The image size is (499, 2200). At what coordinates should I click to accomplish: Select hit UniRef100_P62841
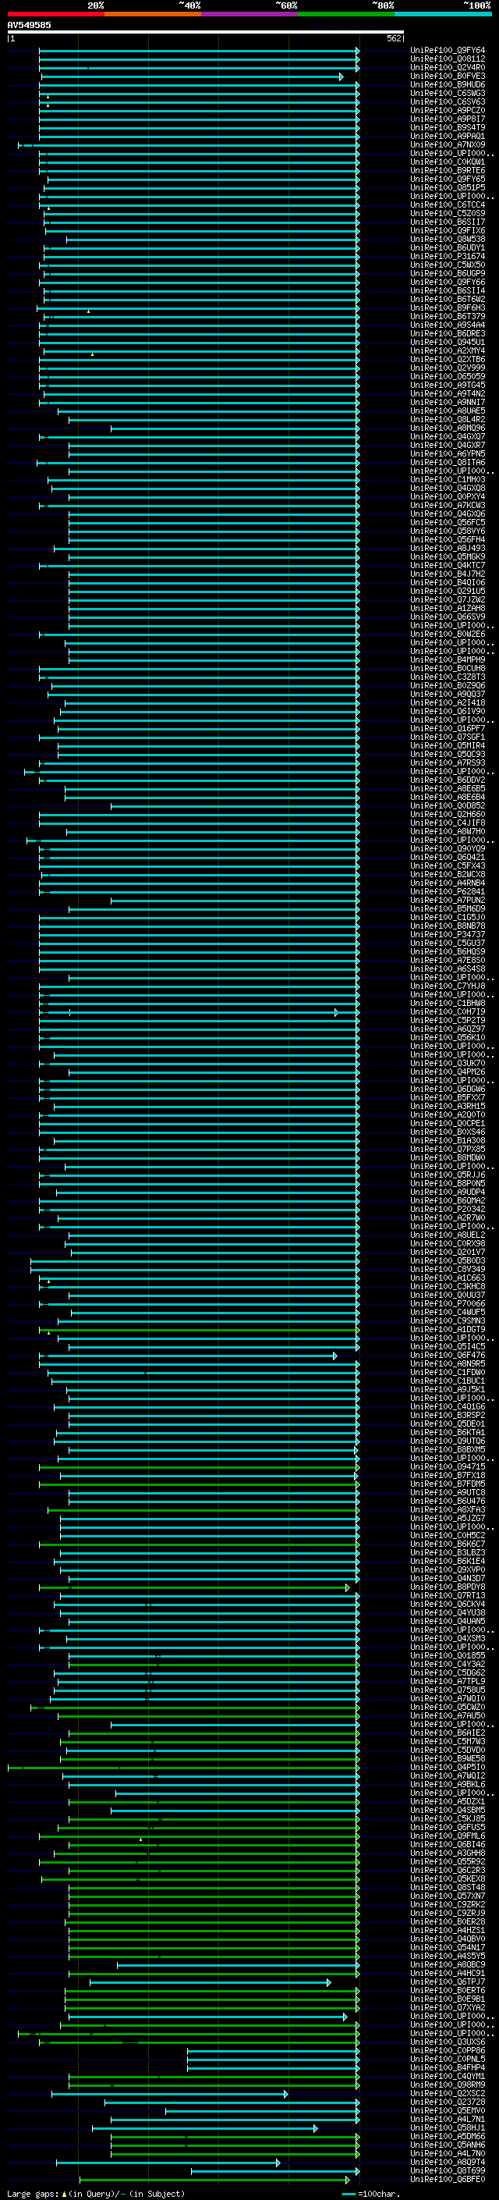coord(448,891)
